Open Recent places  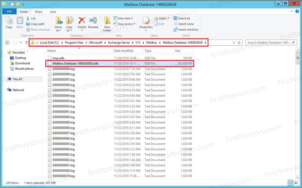(x=22, y=69)
